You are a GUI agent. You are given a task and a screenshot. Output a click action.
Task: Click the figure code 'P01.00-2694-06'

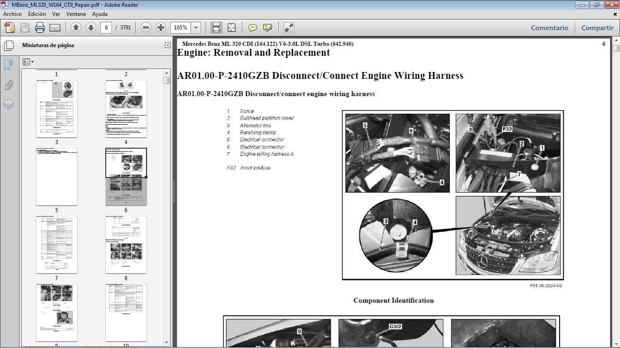pos(546,286)
